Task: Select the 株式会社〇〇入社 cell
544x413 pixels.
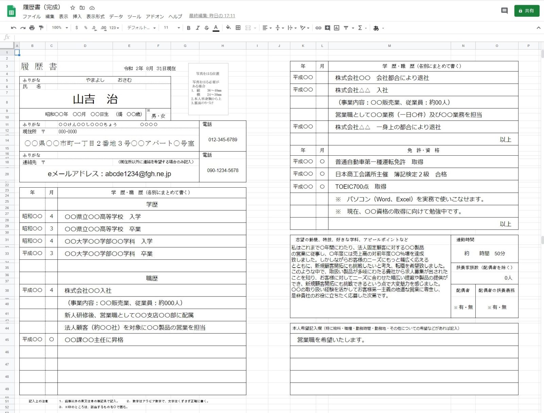Action: click(x=152, y=291)
